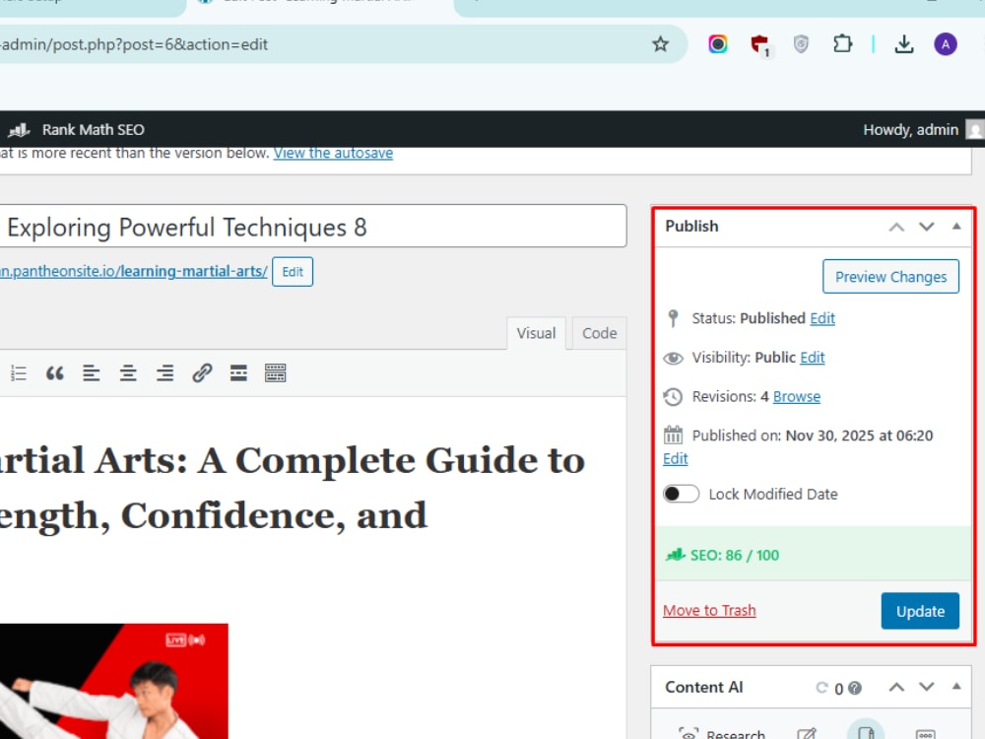985x739 pixels.
Task: Move the post to Trash
Action: click(x=709, y=610)
